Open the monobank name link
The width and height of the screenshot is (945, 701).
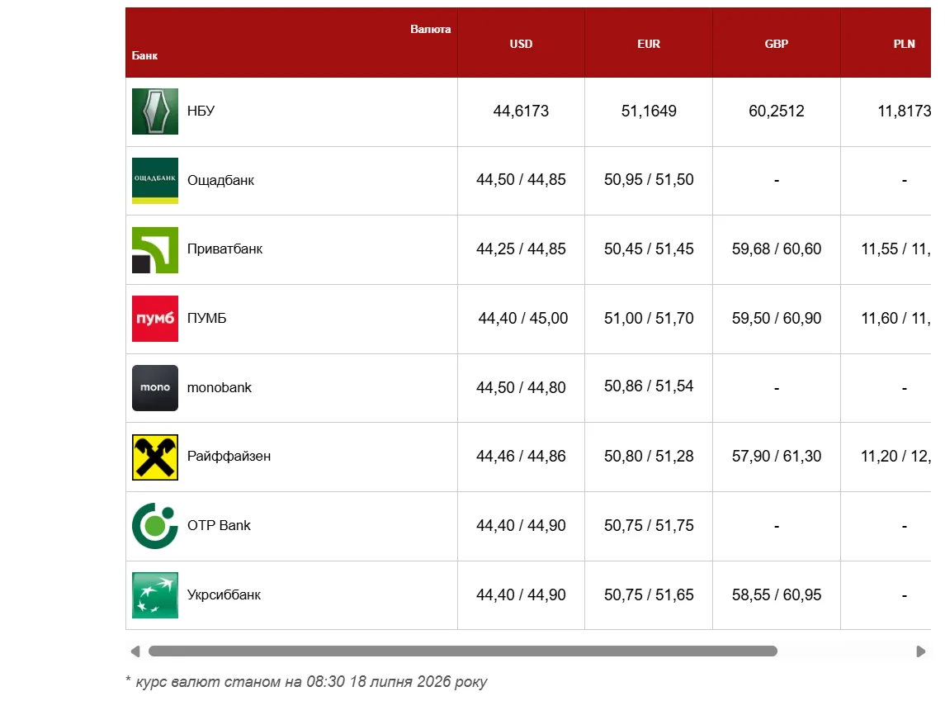220,387
